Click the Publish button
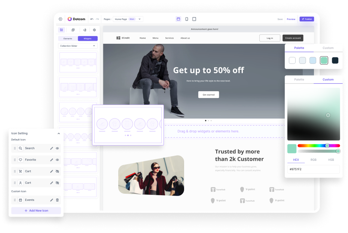 coord(306,19)
